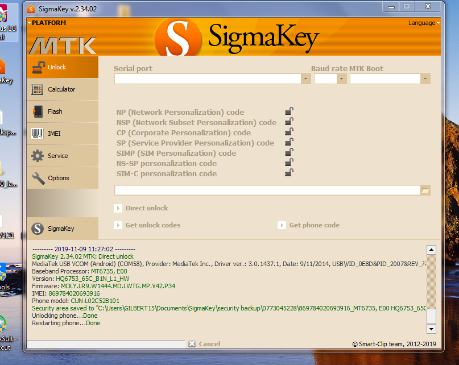The height and width of the screenshot is (365, 459).
Task: Click the log scrollbar thumb
Action: point(431,317)
